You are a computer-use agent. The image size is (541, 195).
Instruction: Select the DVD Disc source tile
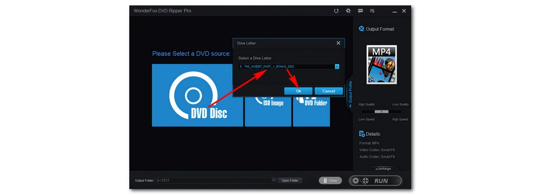pos(197,95)
